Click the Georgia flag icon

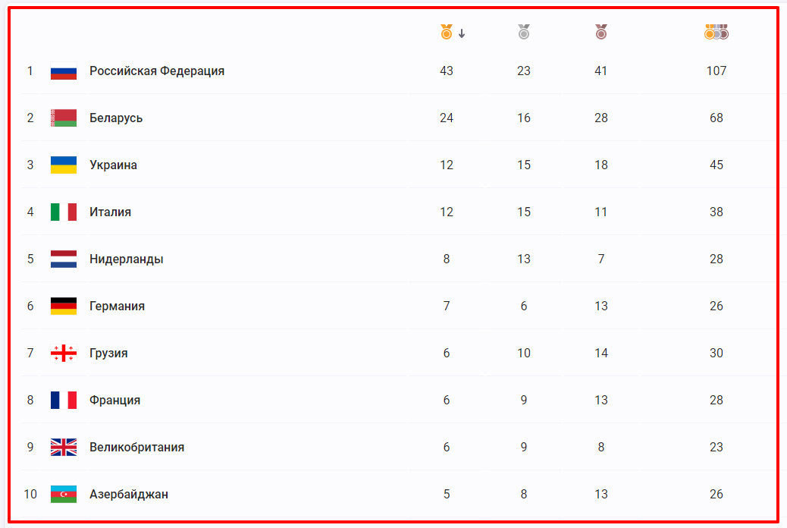pos(64,354)
